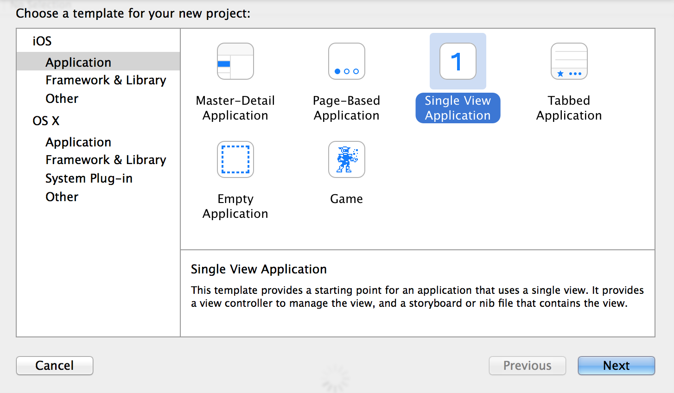Select the Empty Application template icon
674x393 pixels.
(235, 160)
